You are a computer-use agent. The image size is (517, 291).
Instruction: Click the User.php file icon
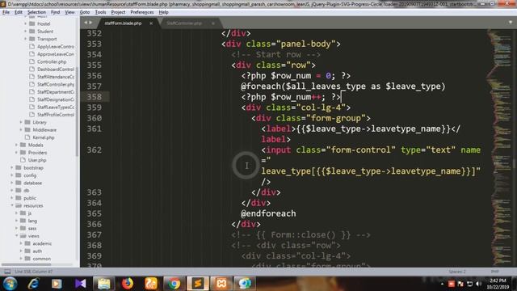click(23, 160)
